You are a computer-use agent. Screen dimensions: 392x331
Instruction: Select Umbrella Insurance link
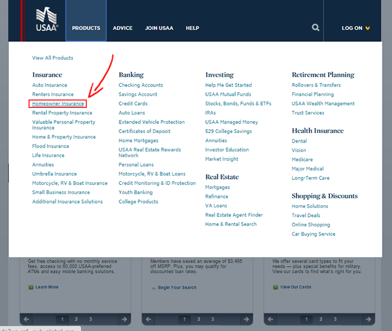[54, 174]
